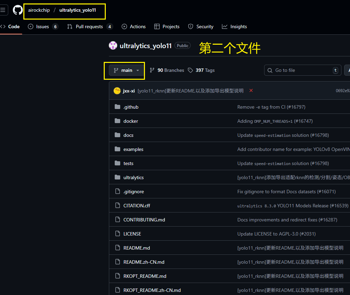Image resolution: width=350 pixels, height=295 pixels.
Task: Open commit 'Remove -e tag from CI (#16797)'
Action: pos(271,107)
